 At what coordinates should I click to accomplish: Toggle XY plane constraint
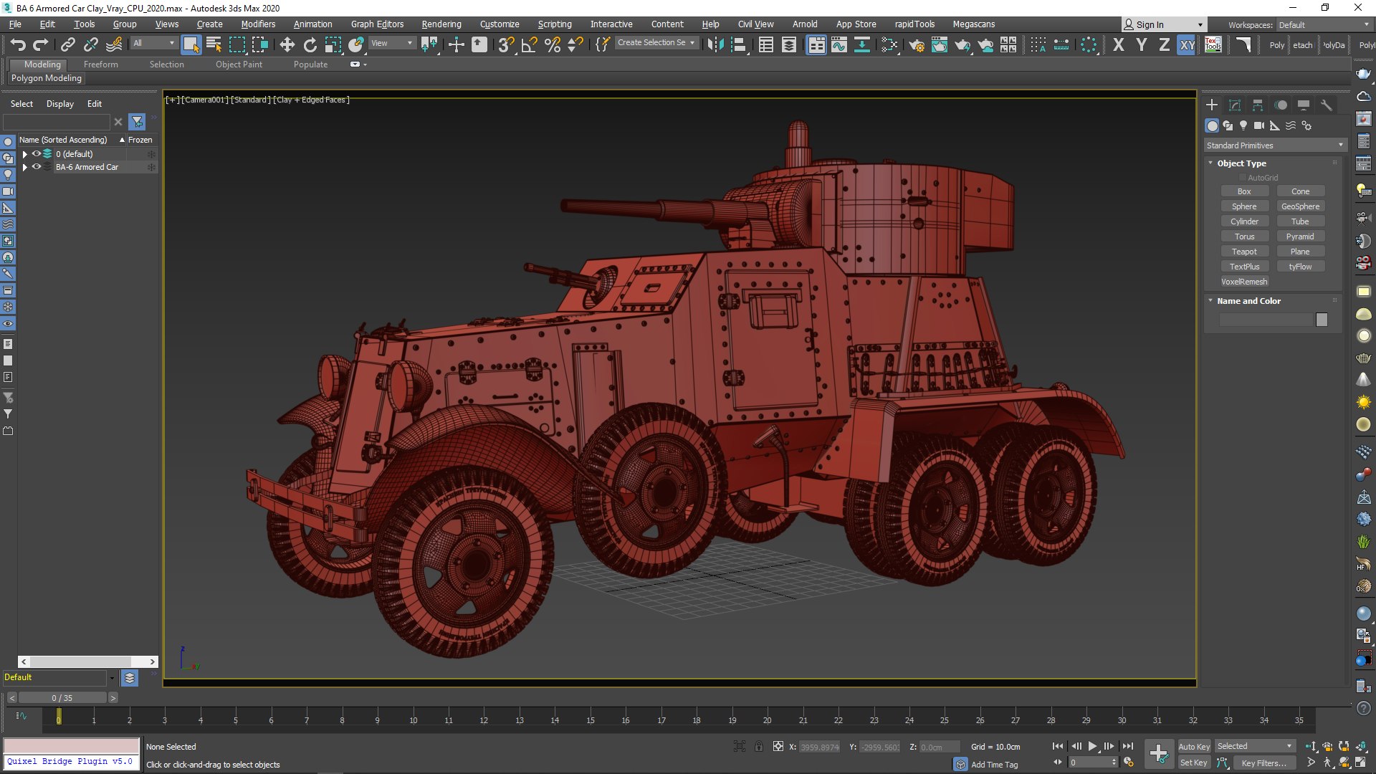point(1188,45)
